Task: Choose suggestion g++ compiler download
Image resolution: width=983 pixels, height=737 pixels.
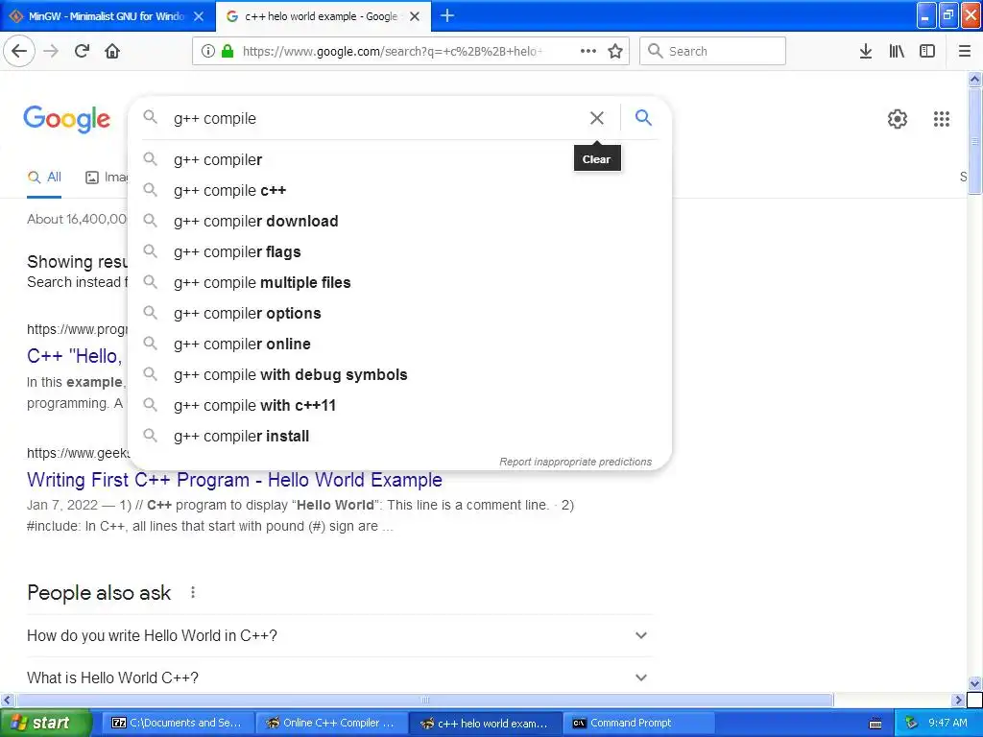Action: coord(399,222)
